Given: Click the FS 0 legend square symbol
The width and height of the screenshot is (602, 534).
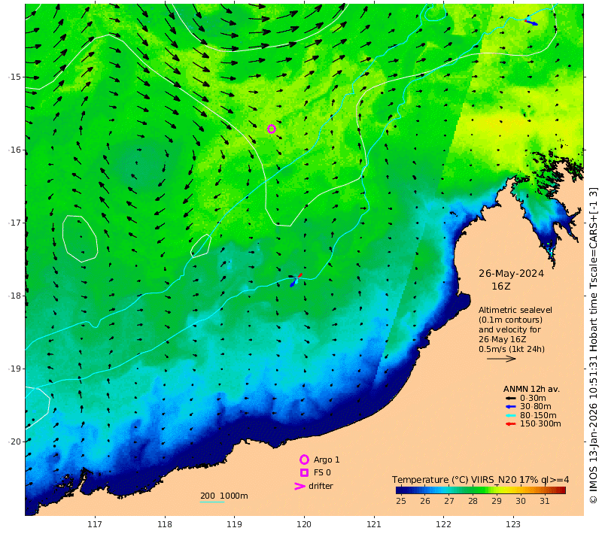Looking at the screenshot, I should pos(304,472).
